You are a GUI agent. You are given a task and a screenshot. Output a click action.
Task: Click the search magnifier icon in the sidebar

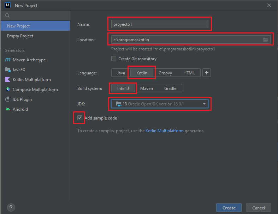[x=7, y=16]
